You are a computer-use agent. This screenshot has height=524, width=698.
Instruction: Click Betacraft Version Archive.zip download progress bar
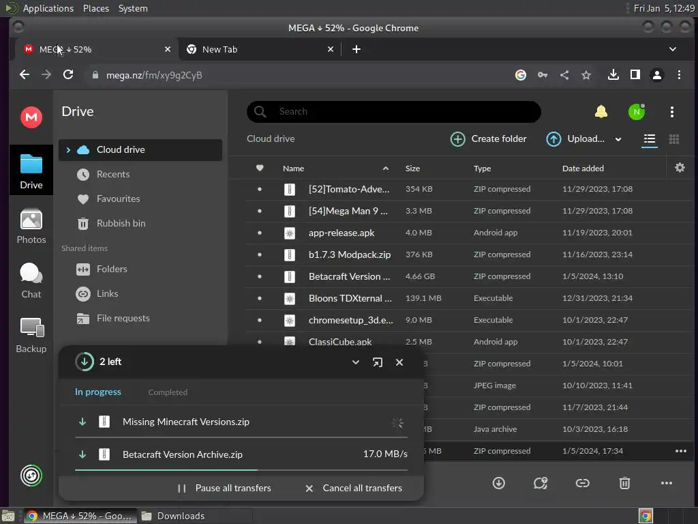(241, 469)
